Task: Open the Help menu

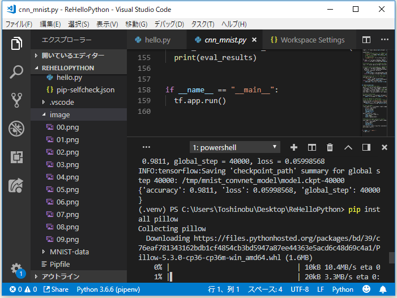Action: point(234,24)
